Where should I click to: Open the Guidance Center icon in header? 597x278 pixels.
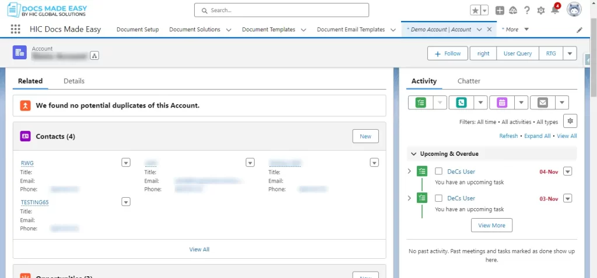pyautogui.click(x=513, y=10)
